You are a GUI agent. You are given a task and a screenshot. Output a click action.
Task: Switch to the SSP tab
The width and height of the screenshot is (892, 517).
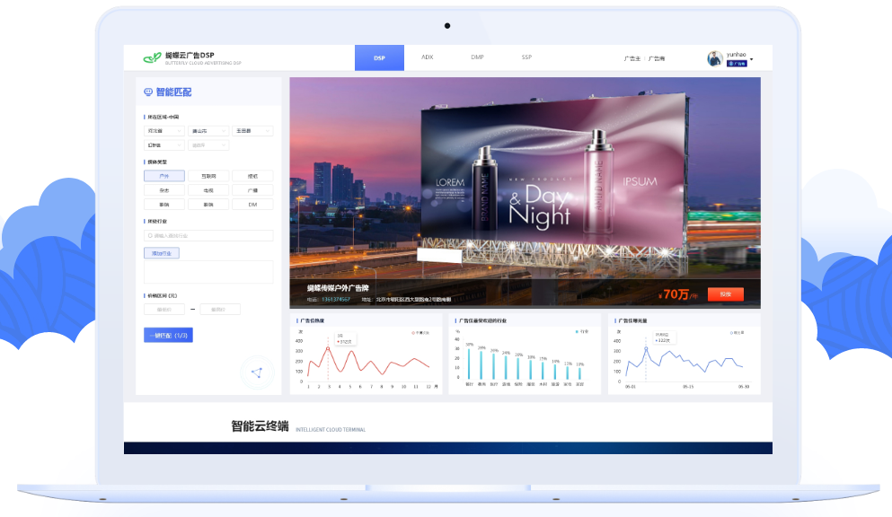tap(526, 57)
